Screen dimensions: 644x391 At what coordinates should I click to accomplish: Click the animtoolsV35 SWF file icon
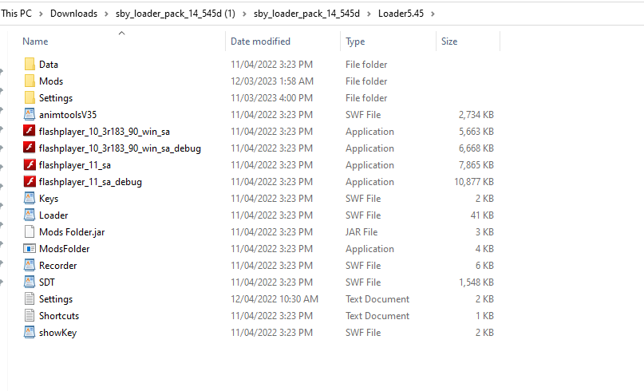point(30,115)
